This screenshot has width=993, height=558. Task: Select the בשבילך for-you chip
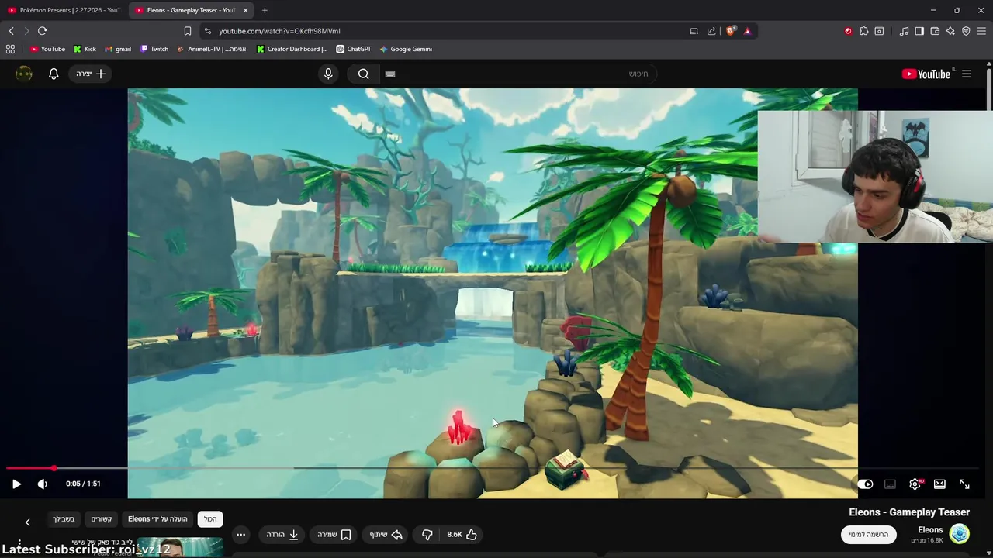tap(64, 518)
